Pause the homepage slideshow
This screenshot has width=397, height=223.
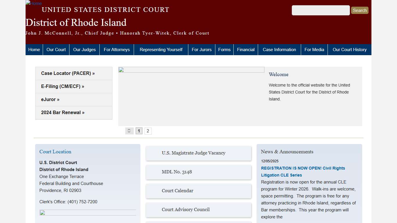[129, 131]
